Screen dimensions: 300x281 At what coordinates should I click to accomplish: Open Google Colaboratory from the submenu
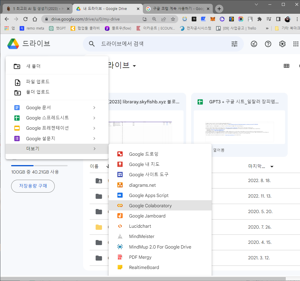(x=160, y=205)
